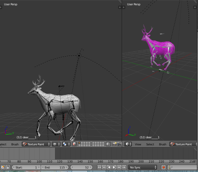Toggle the timeline lock time to other windows
The width and height of the screenshot is (198, 172).
[8, 167]
